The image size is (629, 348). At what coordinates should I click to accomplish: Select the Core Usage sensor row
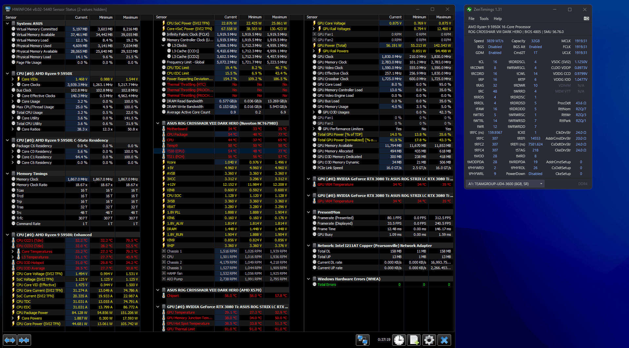pos(71,101)
